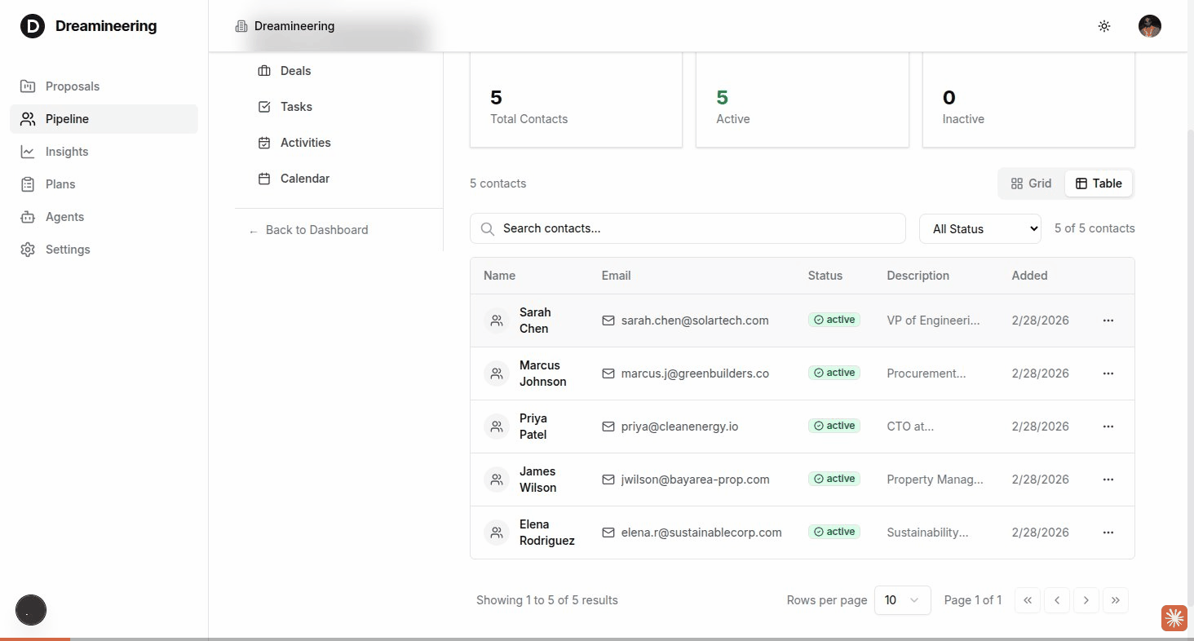This screenshot has width=1194, height=641.
Task: Switch to Grid view
Action: coord(1031,183)
